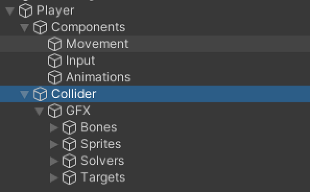The height and width of the screenshot is (192, 310).
Task: Expand the Targets foldout arrow
Action: (x=54, y=178)
